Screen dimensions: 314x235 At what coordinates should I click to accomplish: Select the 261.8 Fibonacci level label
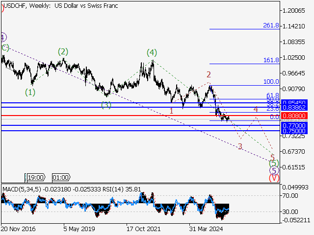[271, 25]
